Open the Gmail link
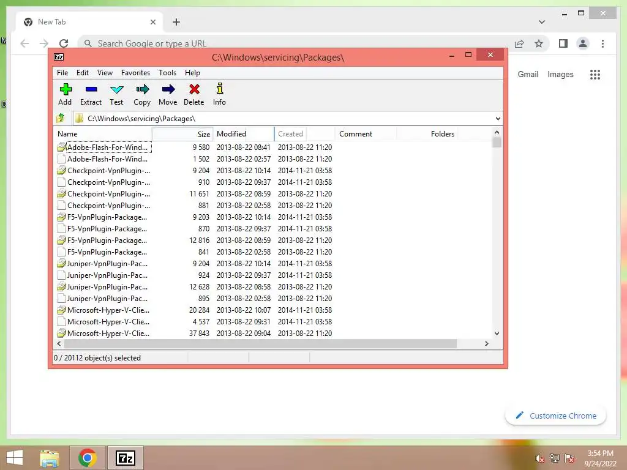This screenshot has height=470, width=627. click(528, 74)
